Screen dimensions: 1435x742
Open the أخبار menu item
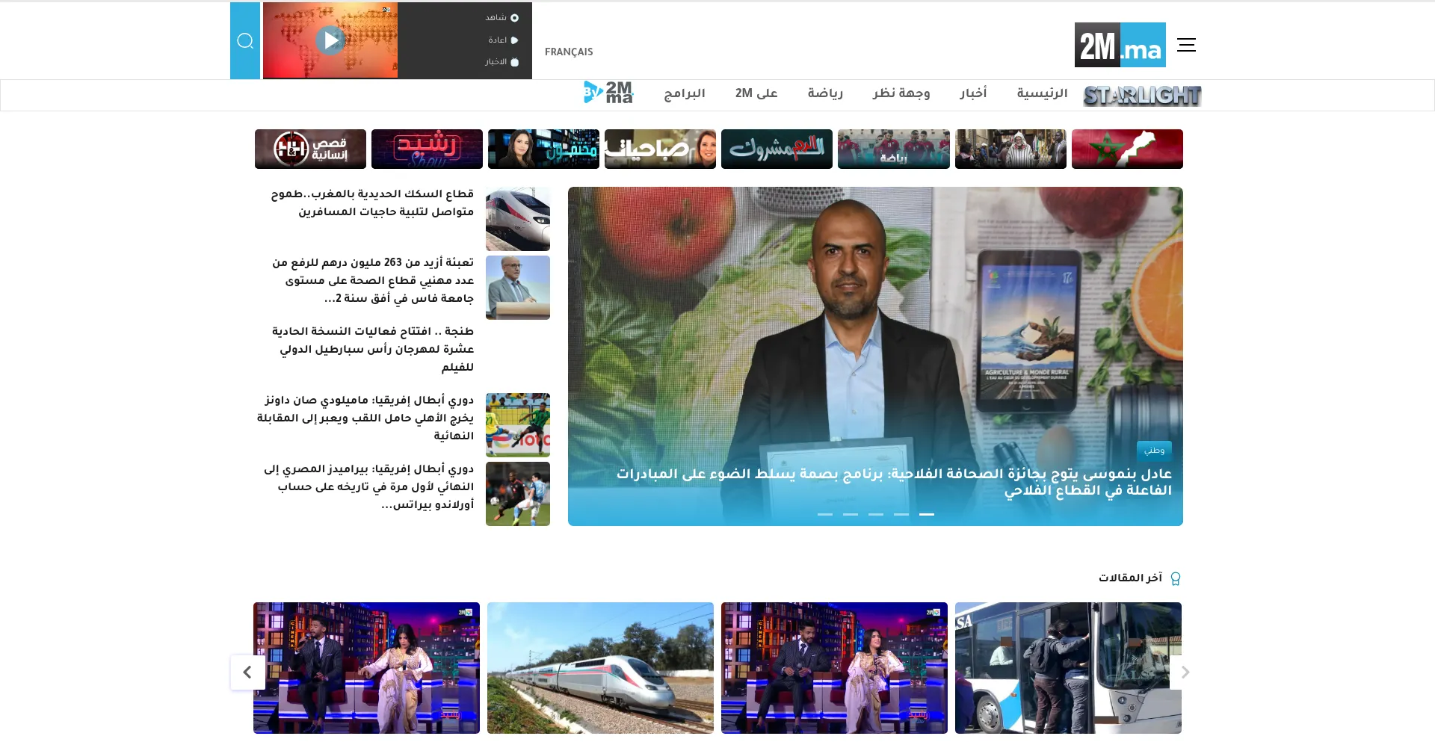point(973,93)
